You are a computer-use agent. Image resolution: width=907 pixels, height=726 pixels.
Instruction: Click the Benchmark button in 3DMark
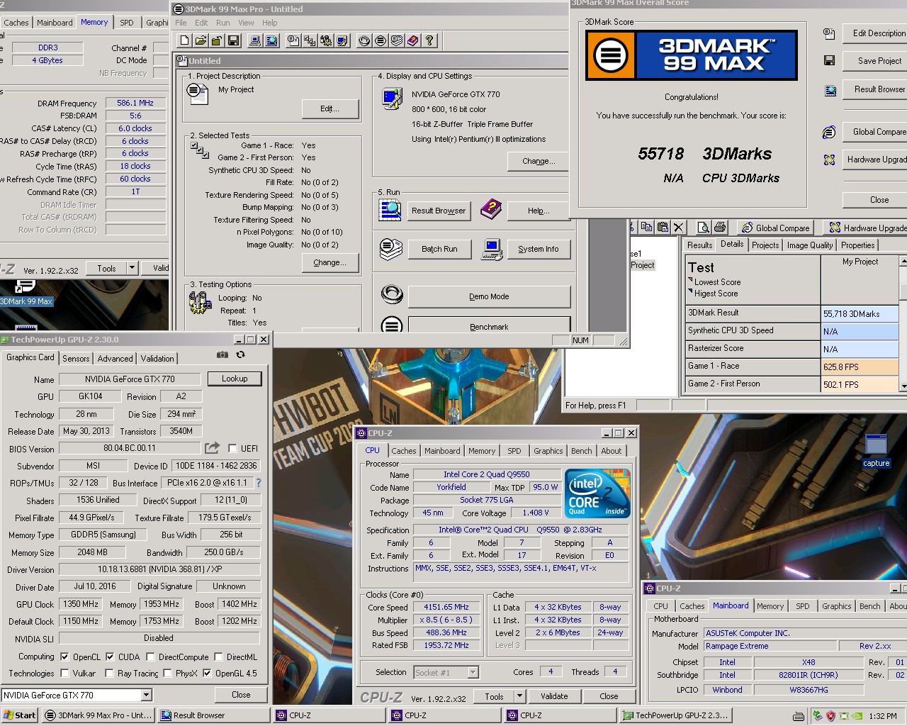pos(489,326)
